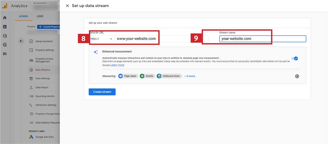328x144 pixels.
Task: Click the Data Import upload icon
Action: tap(31, 87)
